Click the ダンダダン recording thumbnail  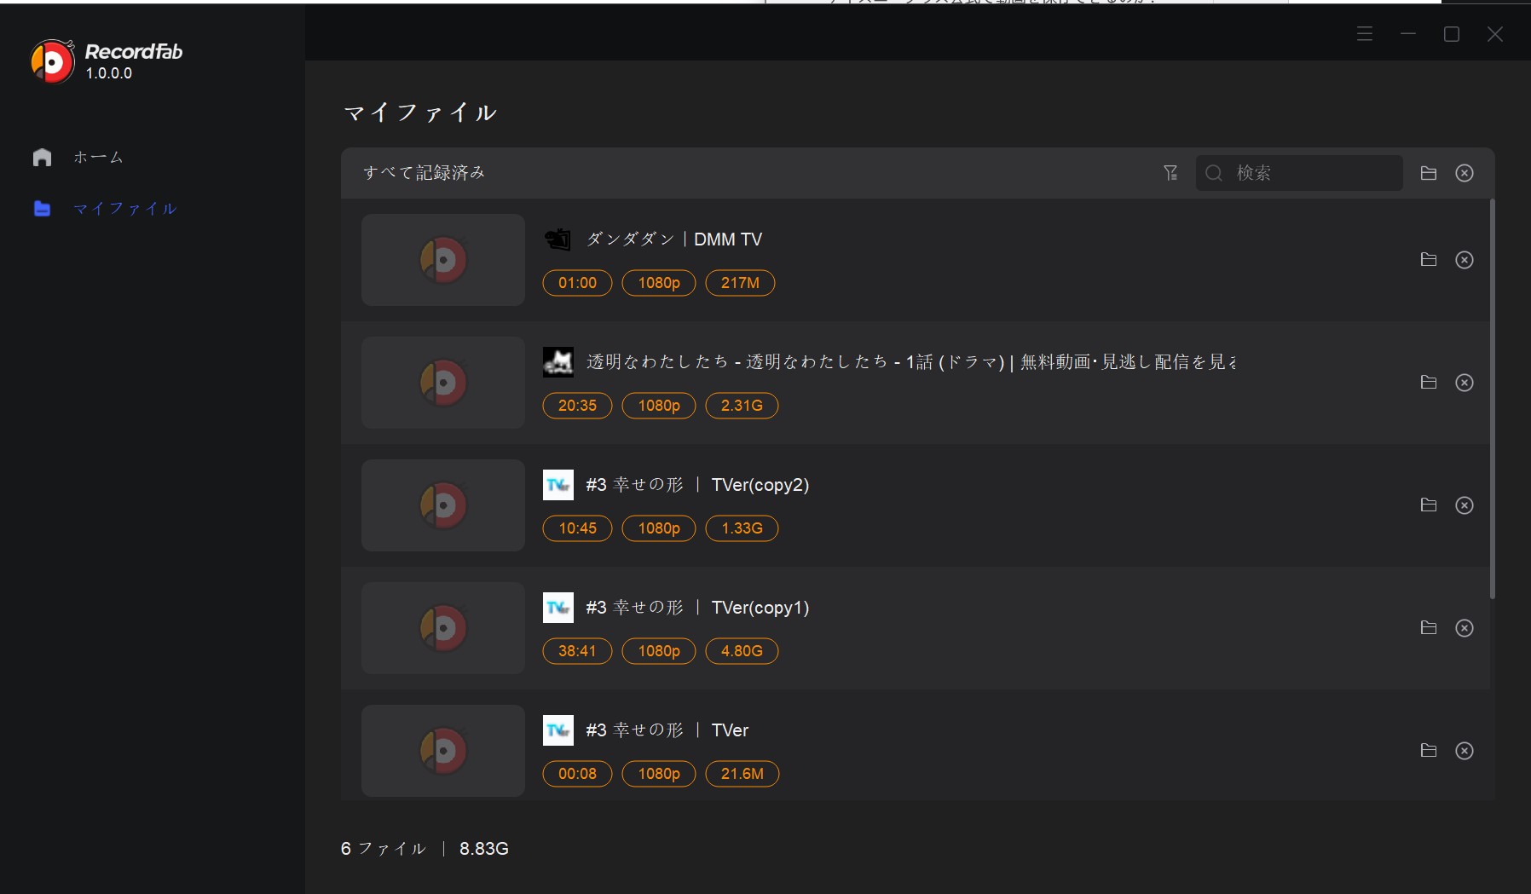pyautogui.click(x=443, y=260)
